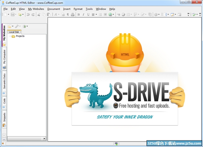This screenshot has height=147, width=203.
Task: Click the form elements toolbar icon
Action: [135, 14]
